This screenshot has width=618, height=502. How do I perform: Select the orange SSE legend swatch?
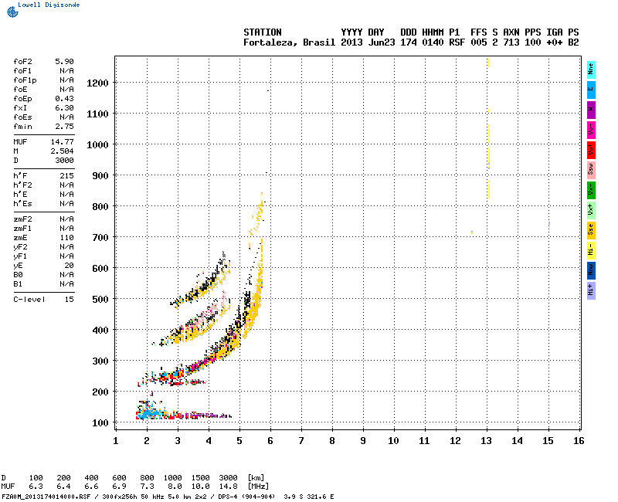[x=591, y=230]
